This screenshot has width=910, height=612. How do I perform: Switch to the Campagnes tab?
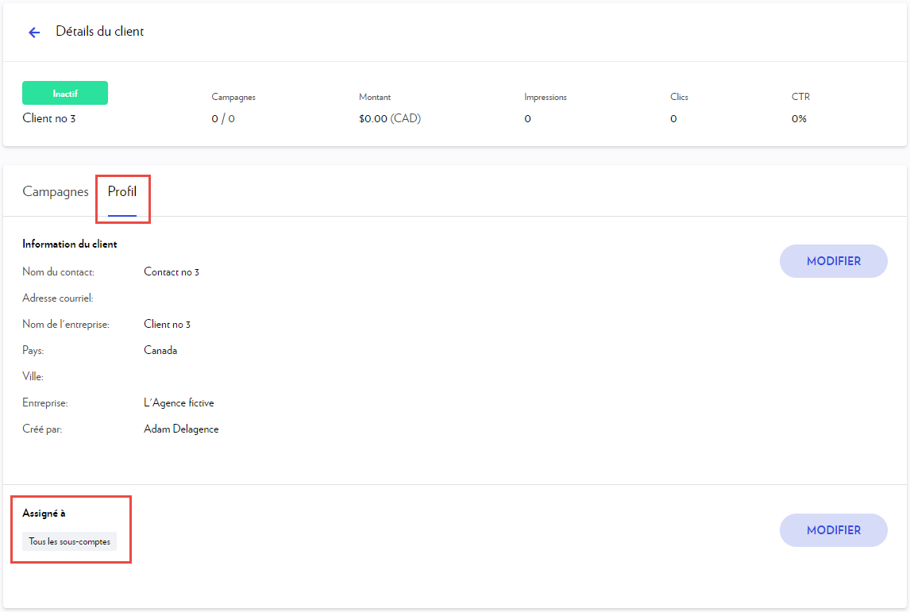coord(55,191)
